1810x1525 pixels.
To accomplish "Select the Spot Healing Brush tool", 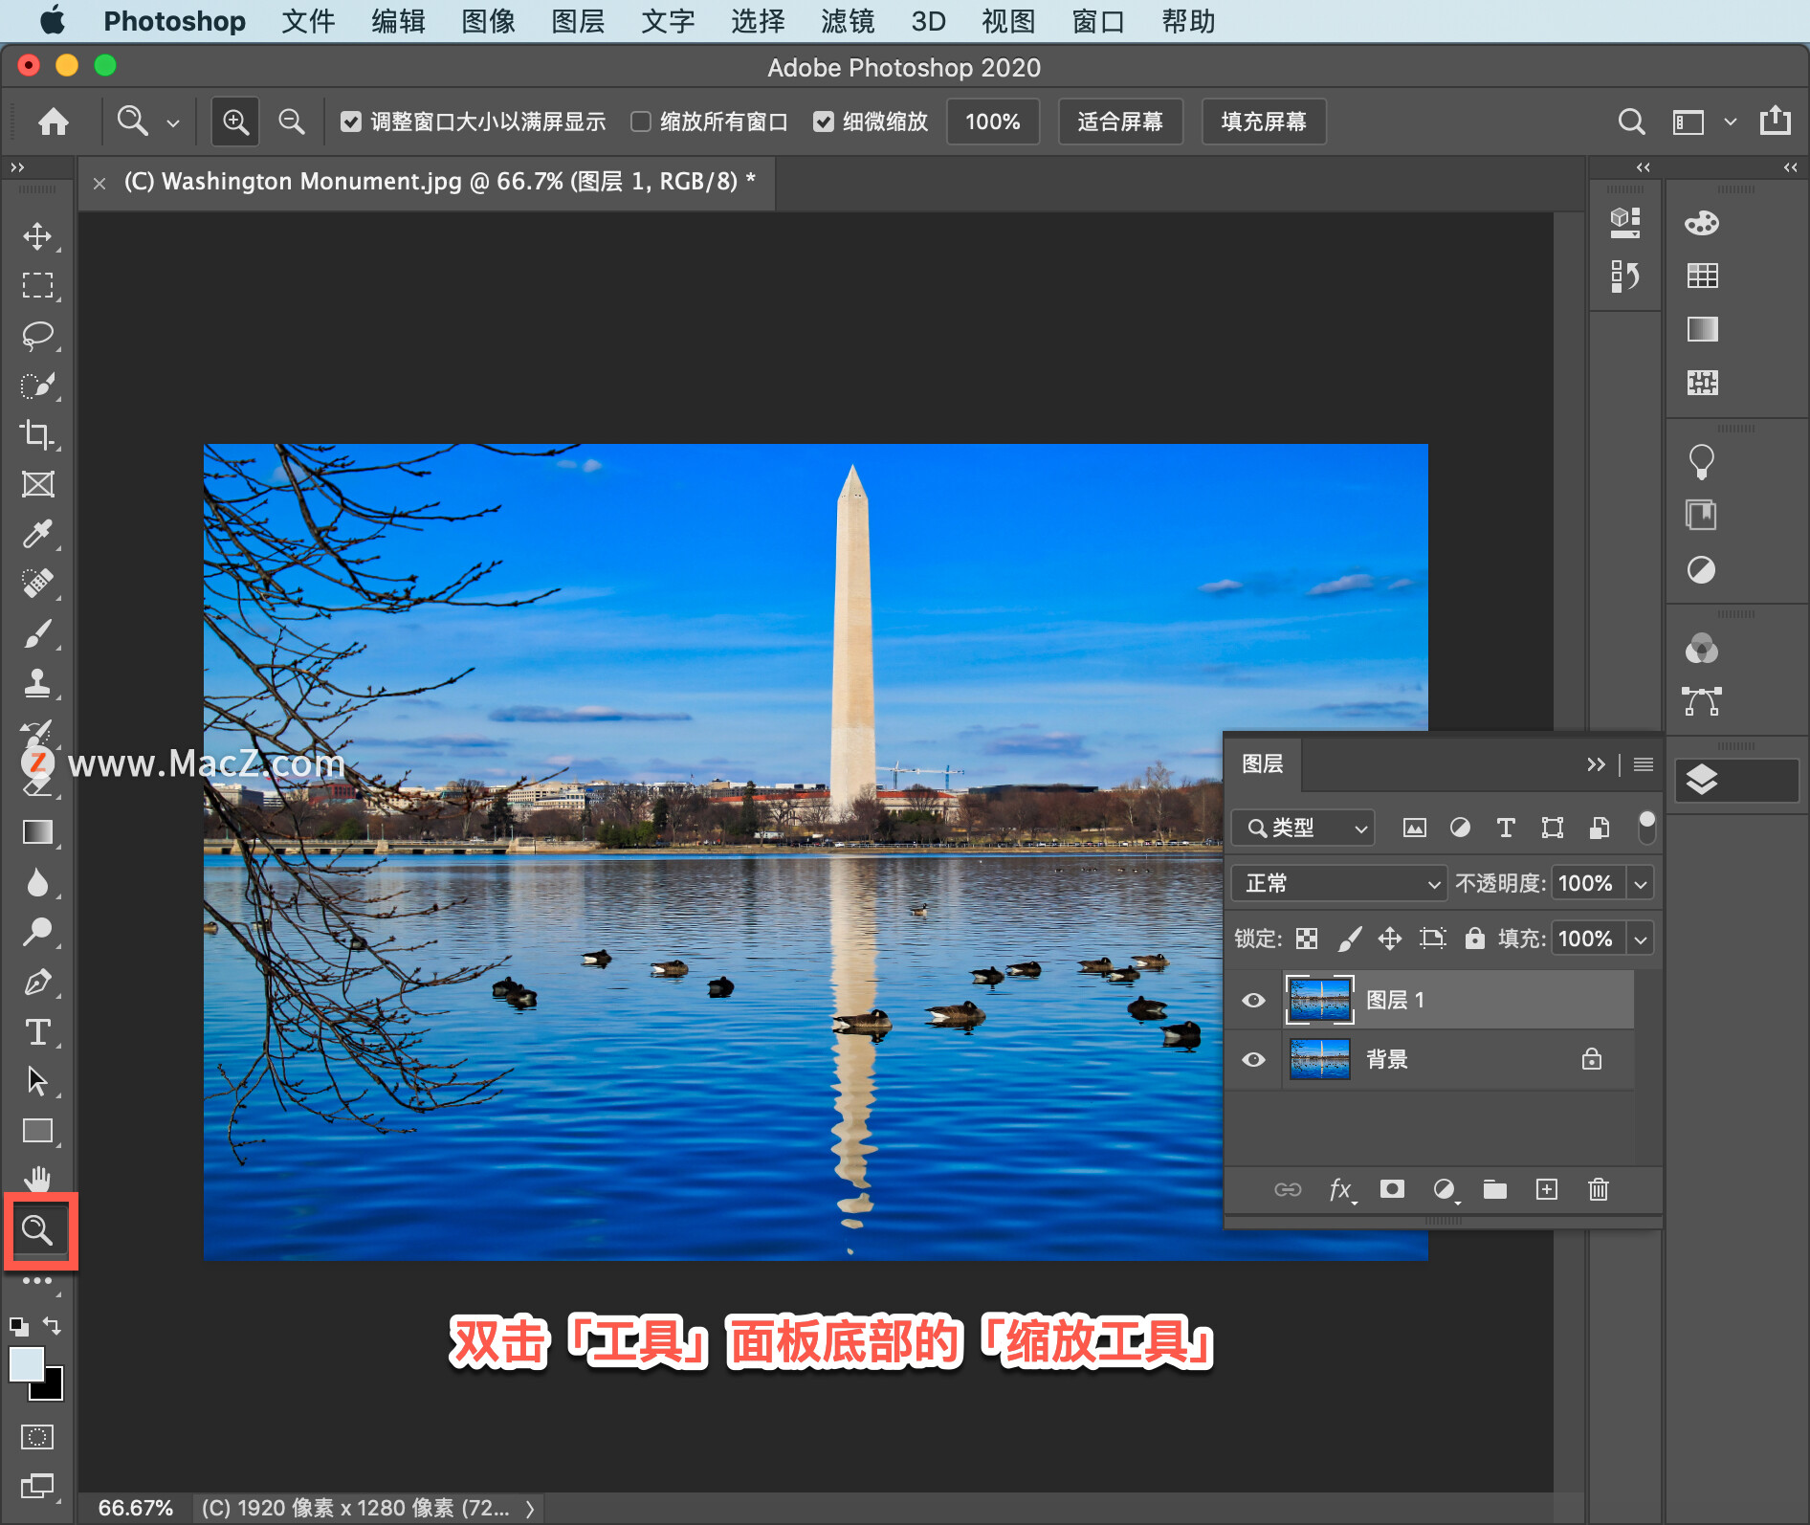I will coord(37,584).
